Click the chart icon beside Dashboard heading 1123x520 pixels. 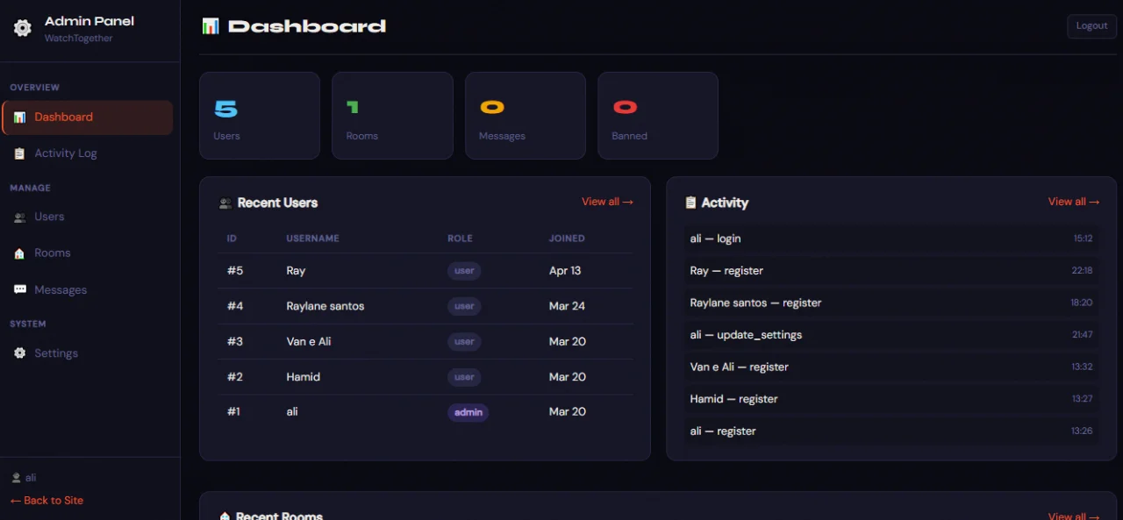tap(211, 26)
